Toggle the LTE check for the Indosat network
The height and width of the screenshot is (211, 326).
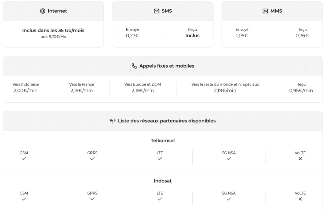160,199
